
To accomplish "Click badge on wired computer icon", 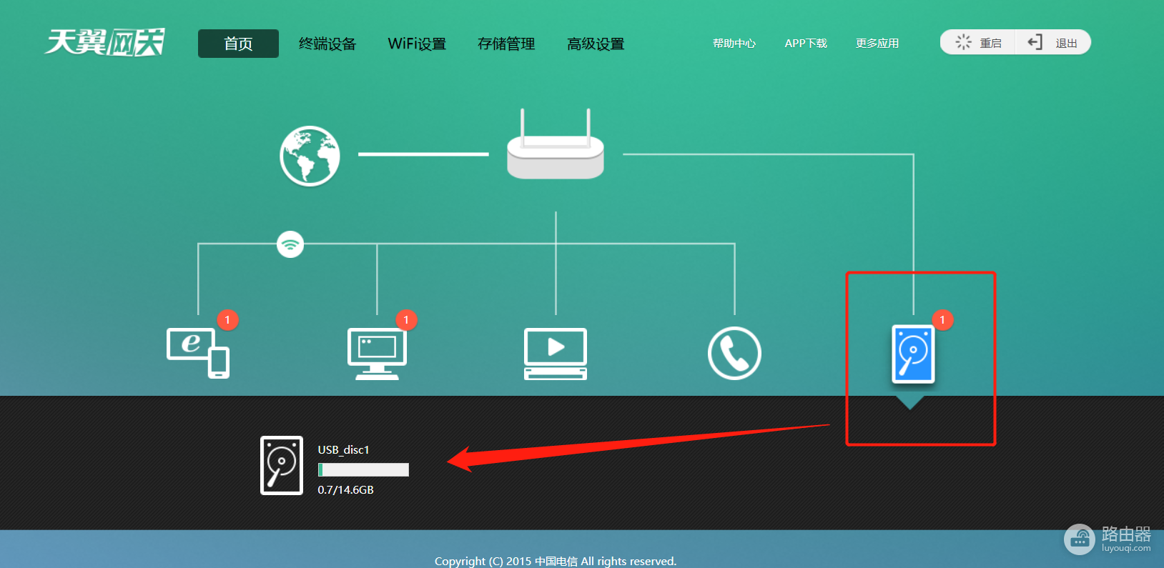I will pyautogui.click(x=406, y=319).
